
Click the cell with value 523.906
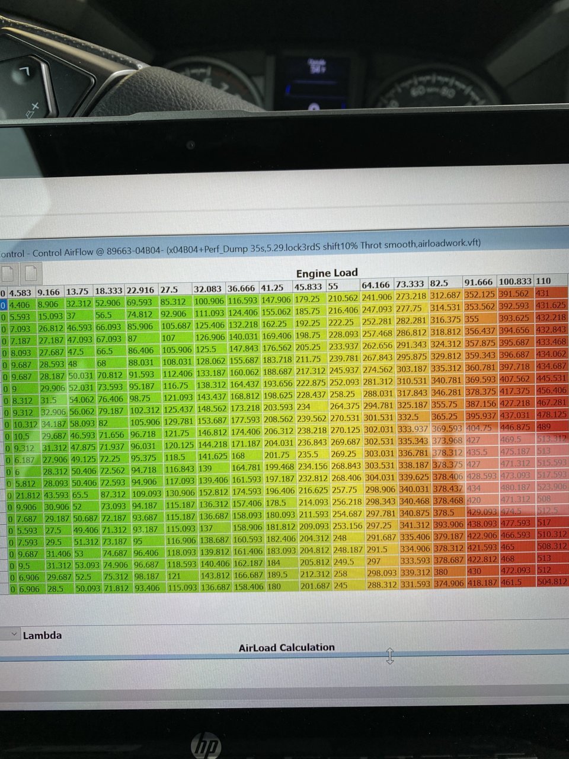click(552, 486)
